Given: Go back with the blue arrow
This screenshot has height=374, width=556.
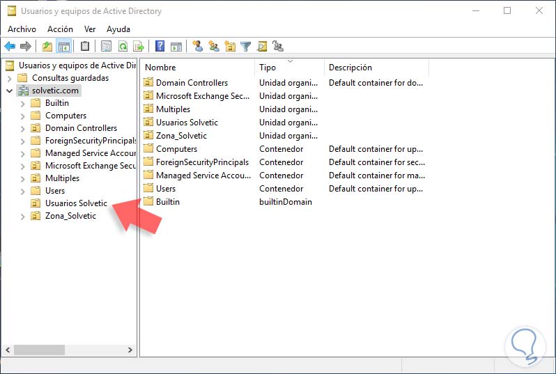Looking at the screenshot, I should click(x=10, y=46).
